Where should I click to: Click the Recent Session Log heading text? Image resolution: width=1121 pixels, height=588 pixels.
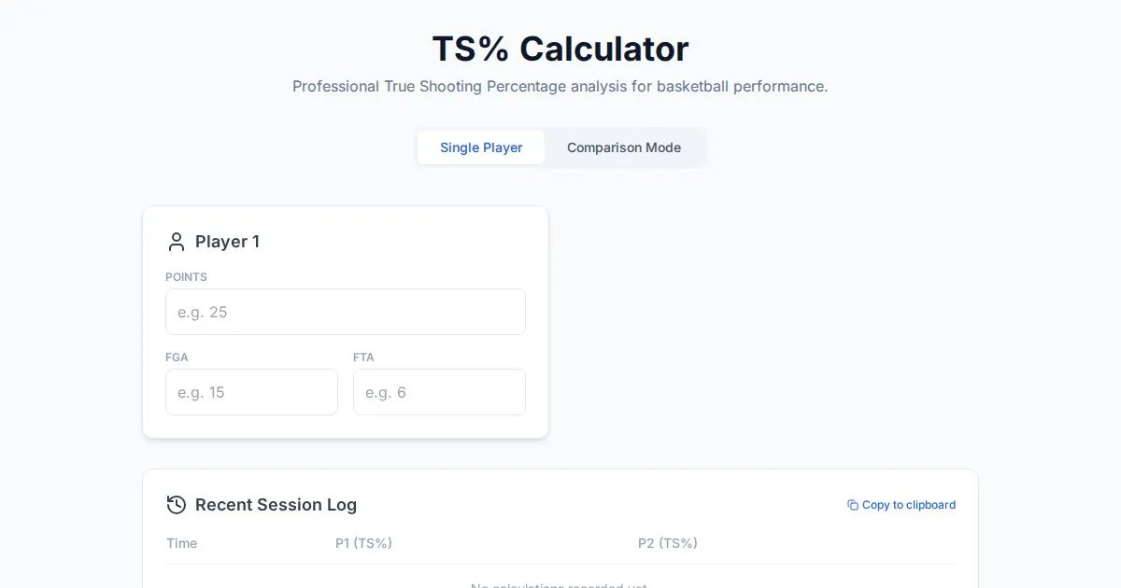(276, 505)
